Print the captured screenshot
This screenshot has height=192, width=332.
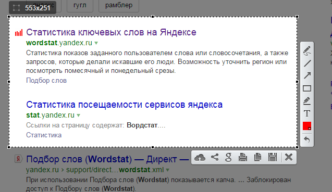click(x=243, y=158)
